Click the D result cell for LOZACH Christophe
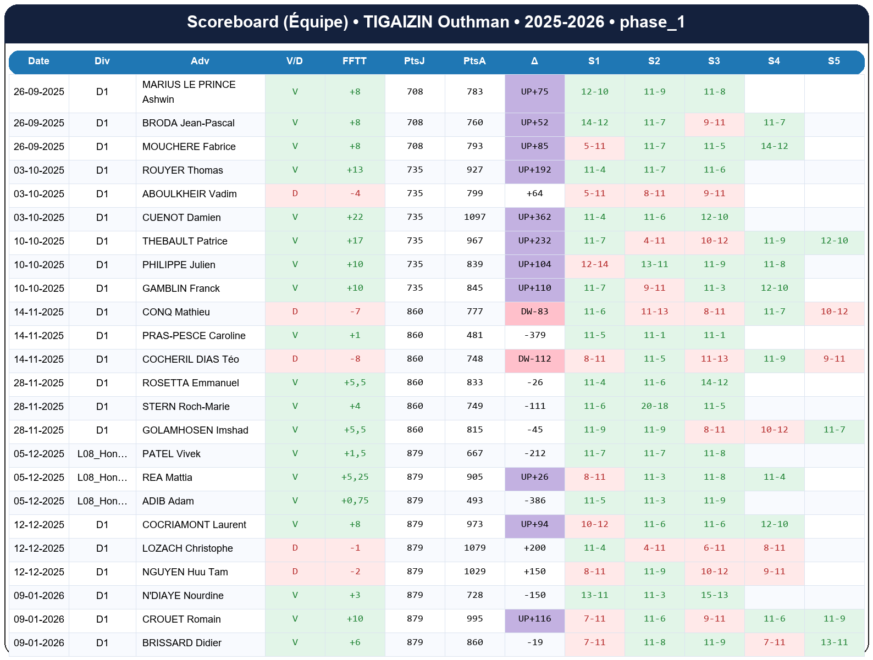 coord(295,548)
